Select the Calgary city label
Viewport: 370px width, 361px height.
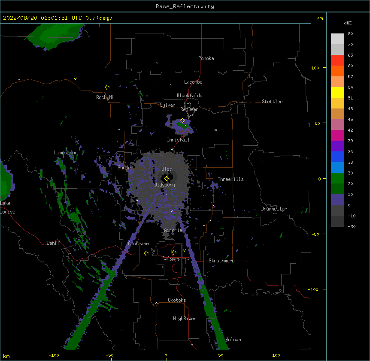pos(171,259)
